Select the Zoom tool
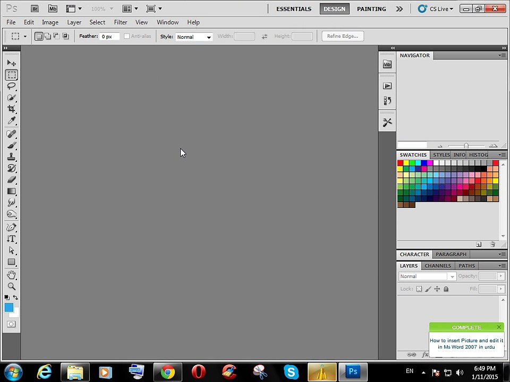 click(x=11, y=286)
